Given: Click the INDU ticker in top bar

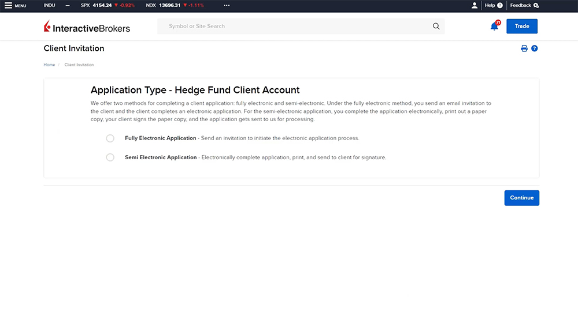Looking at the screenshot, I should [50, 5].
